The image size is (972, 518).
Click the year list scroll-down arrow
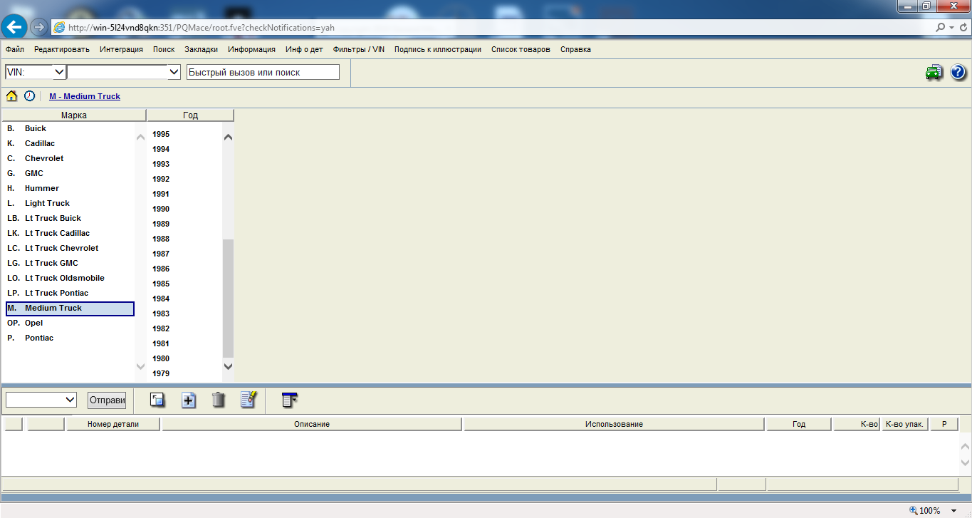tap(228, 366)
